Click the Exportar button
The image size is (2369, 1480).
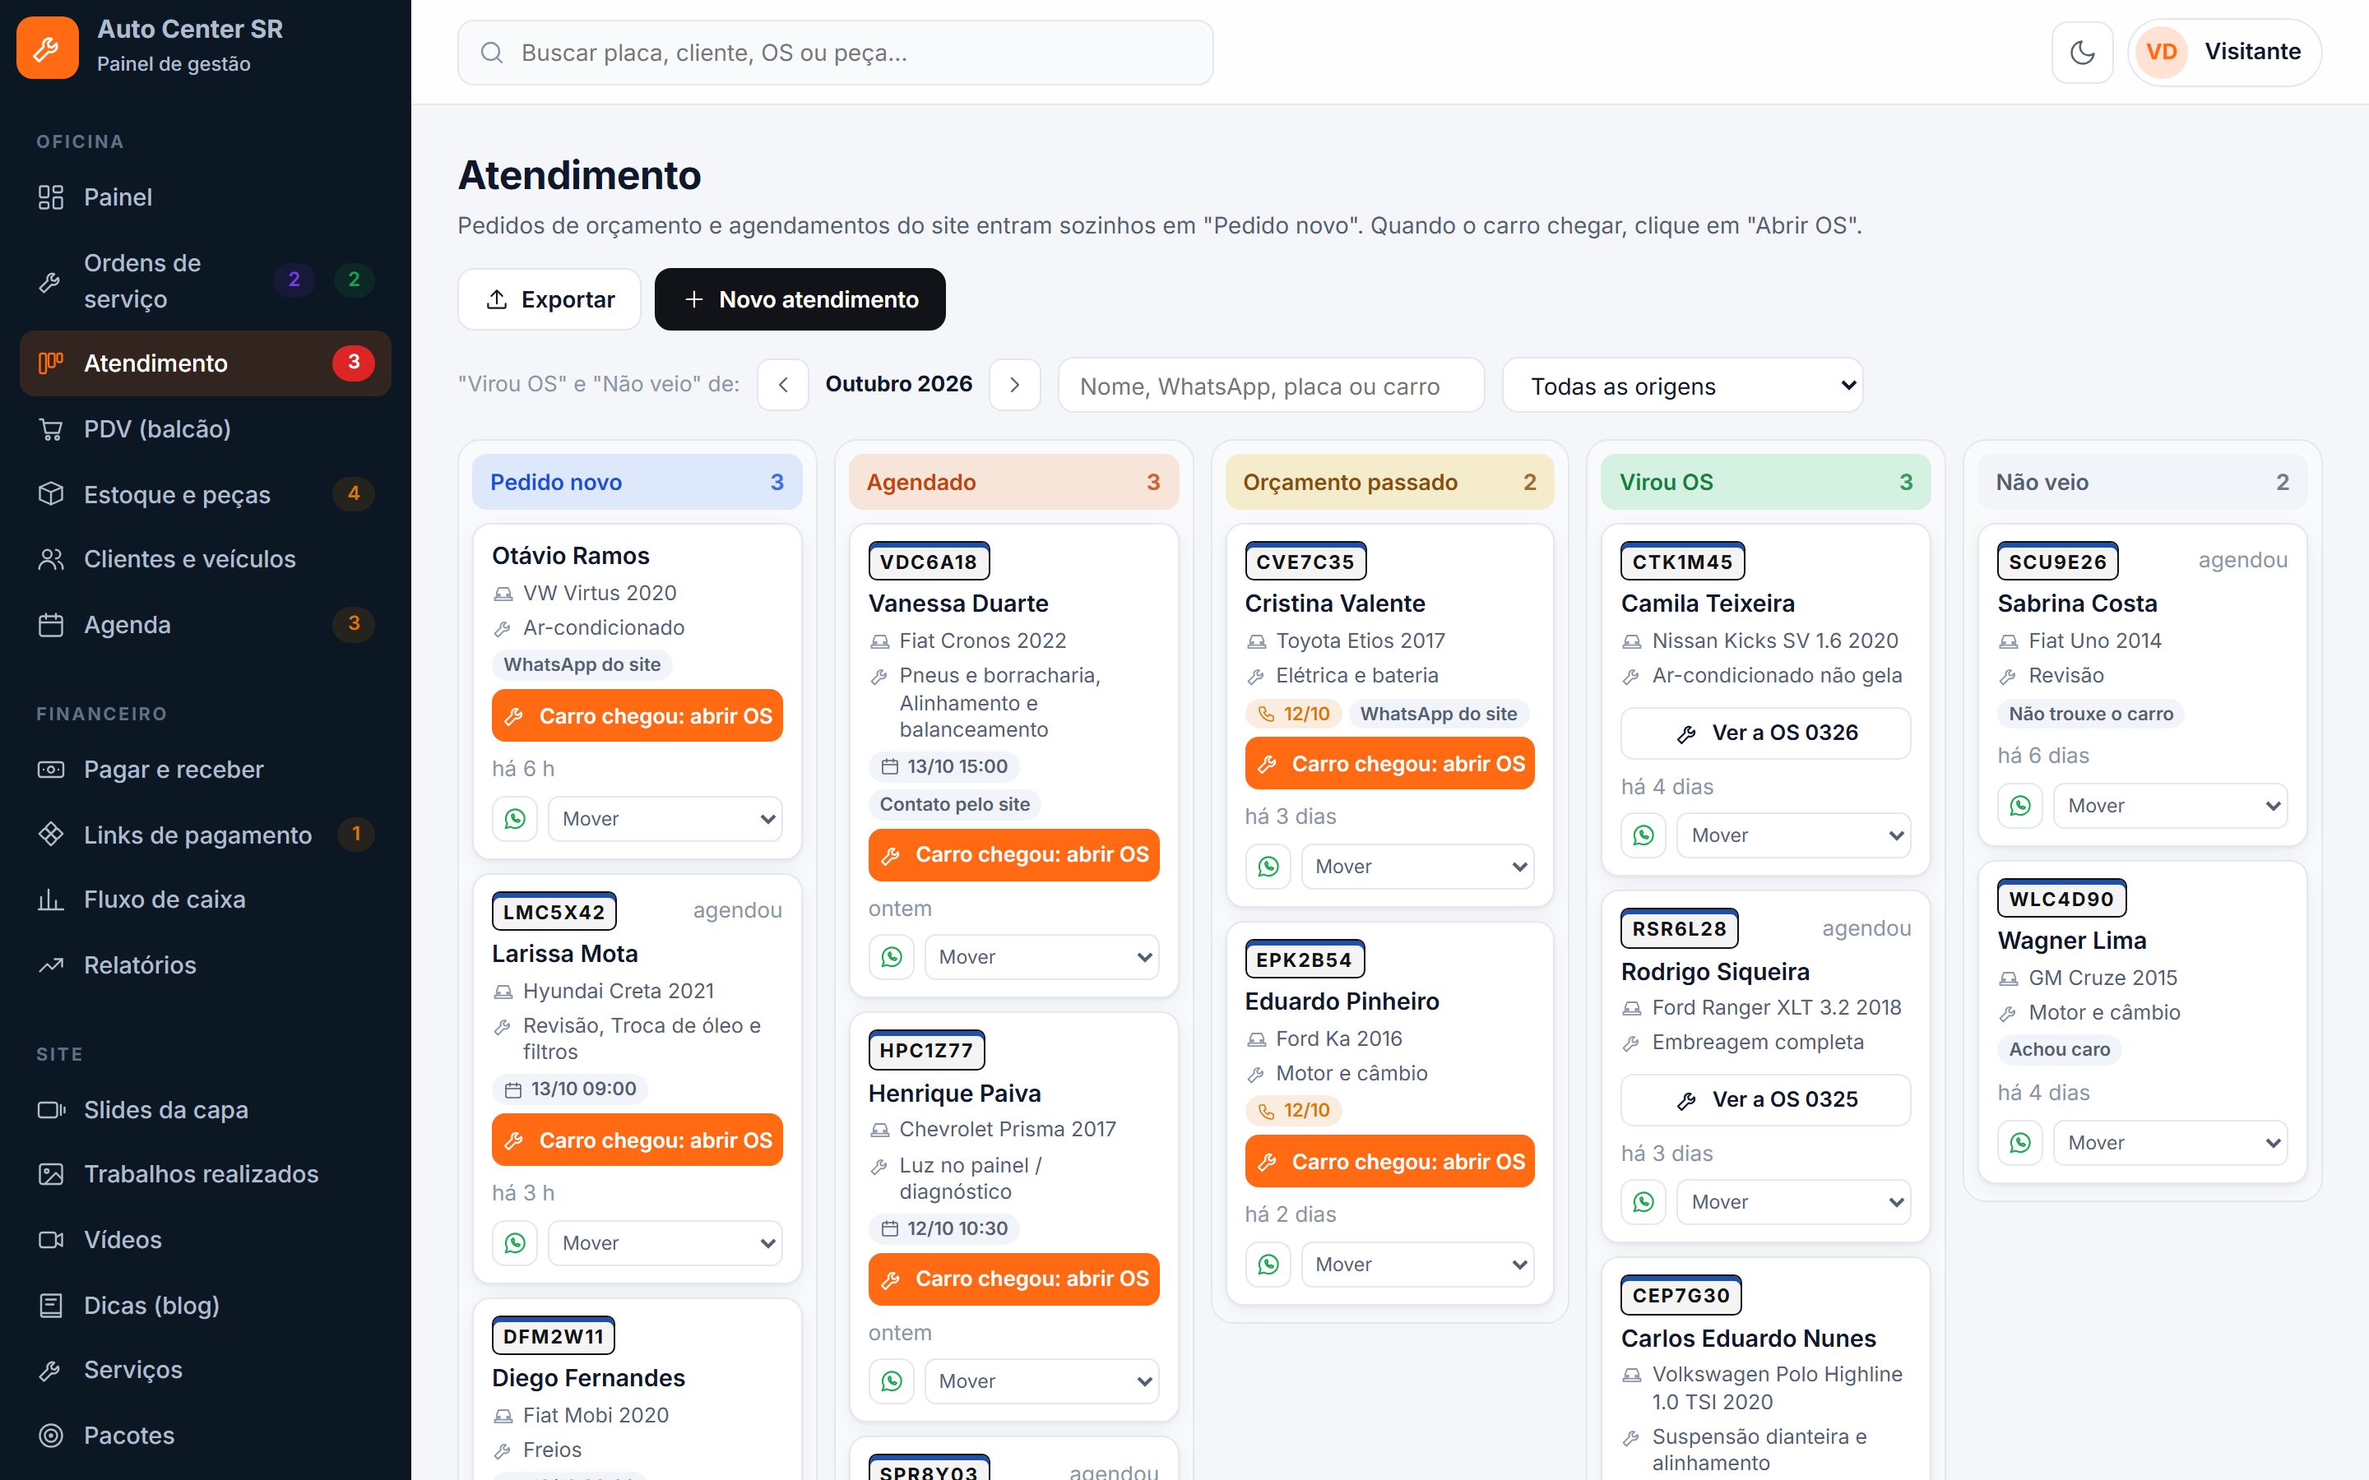coord(549,299)
